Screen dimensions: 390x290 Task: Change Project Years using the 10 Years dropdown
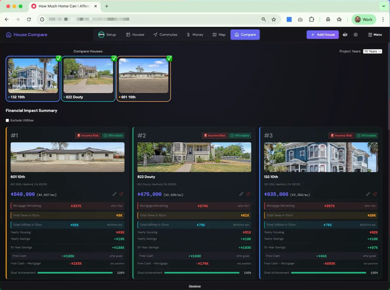(x=372, y=51)
